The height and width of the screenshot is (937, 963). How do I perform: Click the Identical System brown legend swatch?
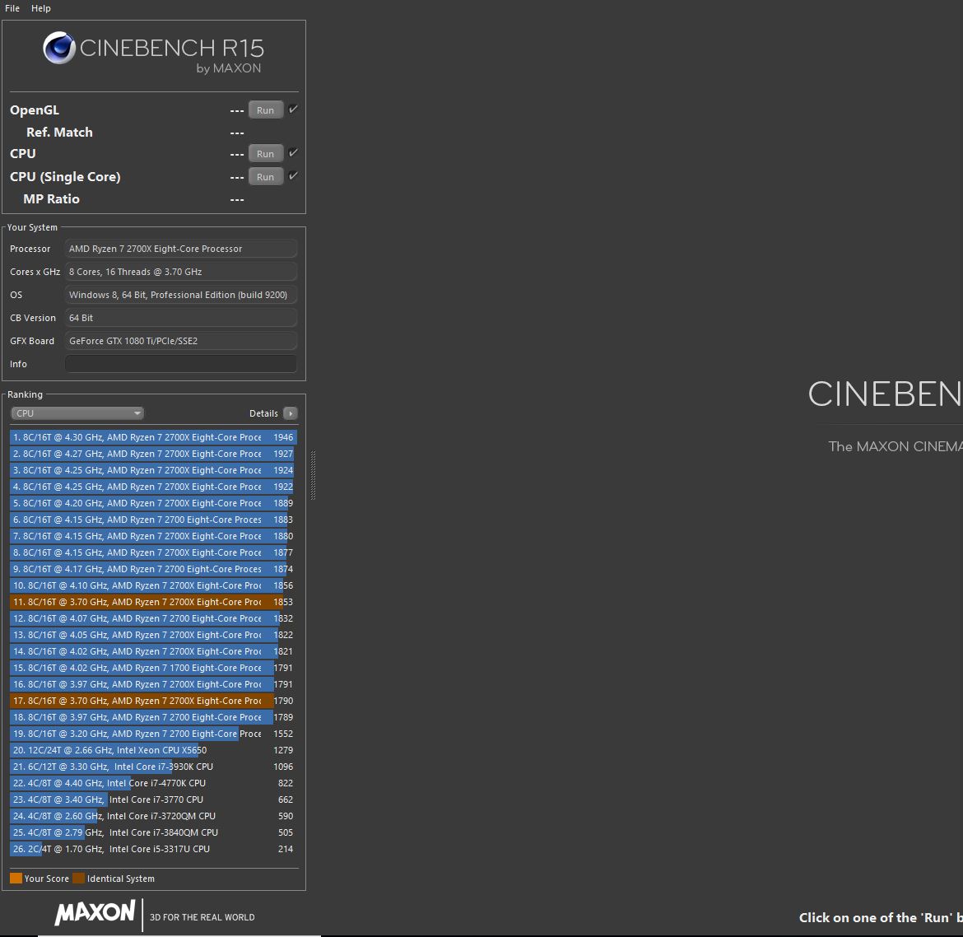click(79, 879)
